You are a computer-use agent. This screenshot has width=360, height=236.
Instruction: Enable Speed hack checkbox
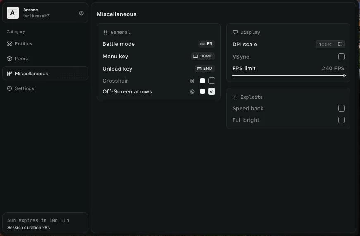pyautogui.click(x=341, y=108)
